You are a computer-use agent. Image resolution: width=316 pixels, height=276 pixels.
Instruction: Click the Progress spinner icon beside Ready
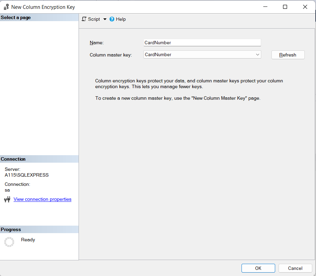click(x=9, y=242)
